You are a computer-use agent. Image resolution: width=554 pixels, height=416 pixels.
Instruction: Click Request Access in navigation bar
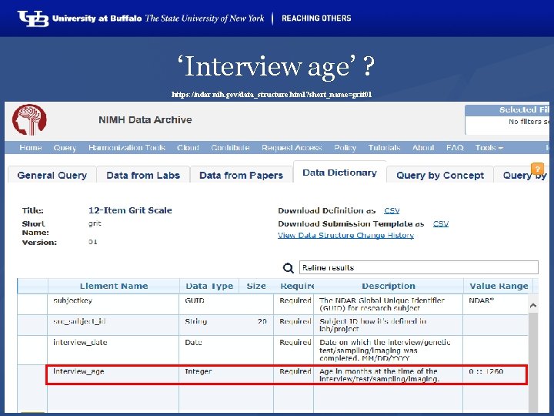[292, 147]
